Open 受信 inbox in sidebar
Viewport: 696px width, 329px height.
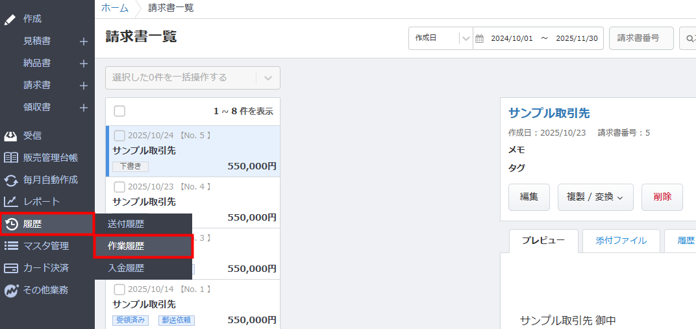(32, 136)
